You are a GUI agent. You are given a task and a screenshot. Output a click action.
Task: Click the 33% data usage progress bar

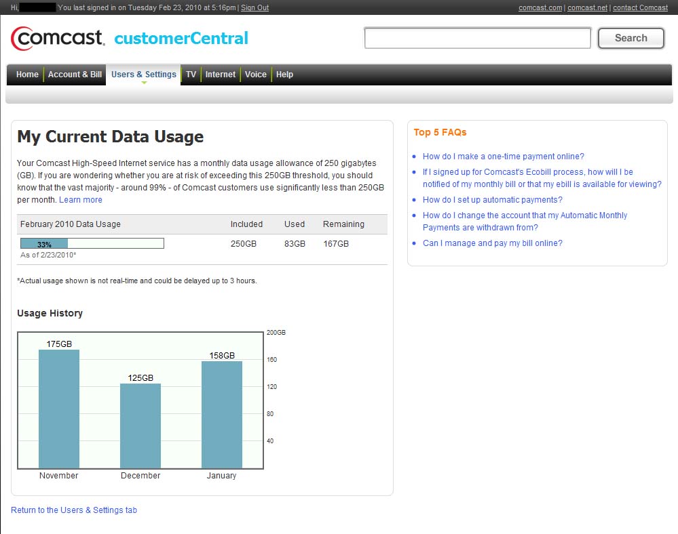coord(92,243)
